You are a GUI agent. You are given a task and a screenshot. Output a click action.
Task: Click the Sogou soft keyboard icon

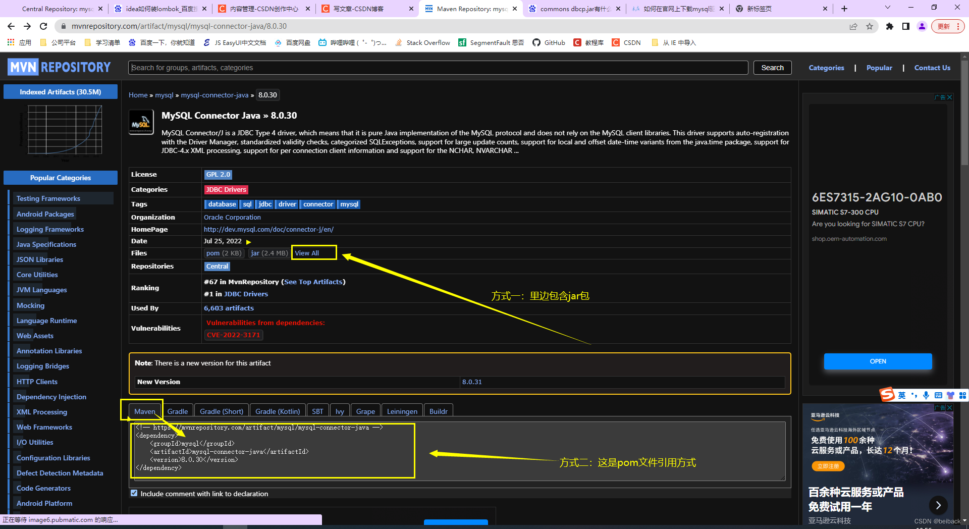click(x=938, y=395)
